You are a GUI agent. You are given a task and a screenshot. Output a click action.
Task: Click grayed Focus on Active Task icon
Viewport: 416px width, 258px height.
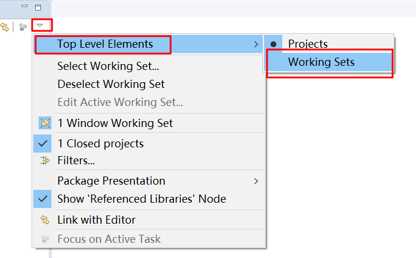pos(45,239)
